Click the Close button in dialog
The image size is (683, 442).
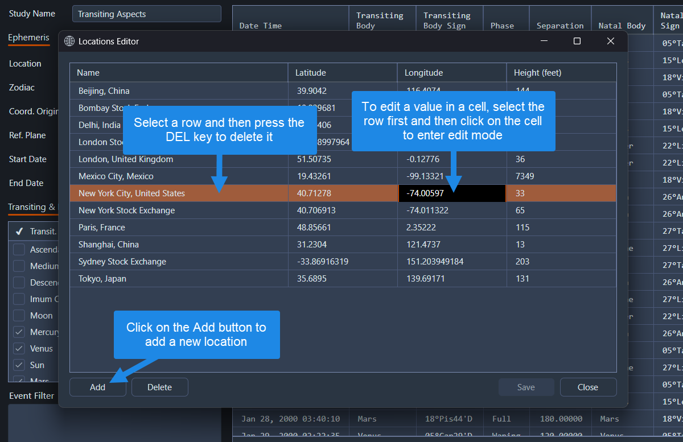pyautogui.click(x=588, y=387)
